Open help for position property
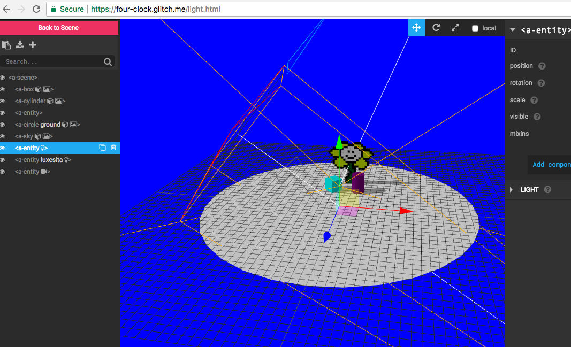 click(x=542, y=66)
